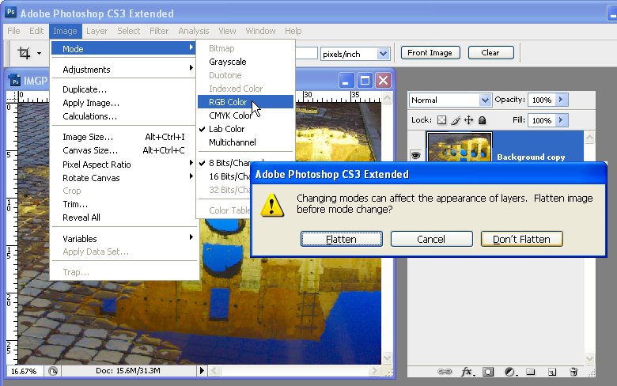Click the Add Layer Mask icon

click(x=488, y=372)
